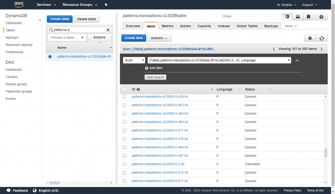This screenshot has height=194, width=335.
Task: Clear the patterns-tr search field
Action: (108, 30)
